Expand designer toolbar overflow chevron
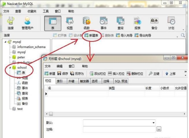This screenshot has width=189, height=138. pos(185,72)
